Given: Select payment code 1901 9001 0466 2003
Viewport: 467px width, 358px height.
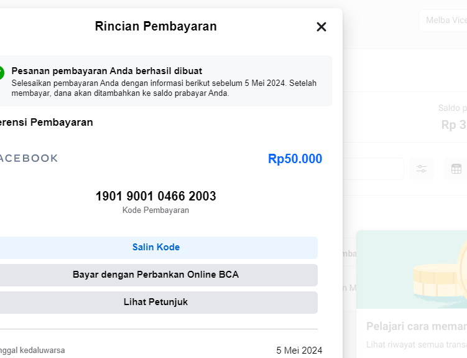Looking at the screenshot, I should pyautogui.click(x=155, y=196).
